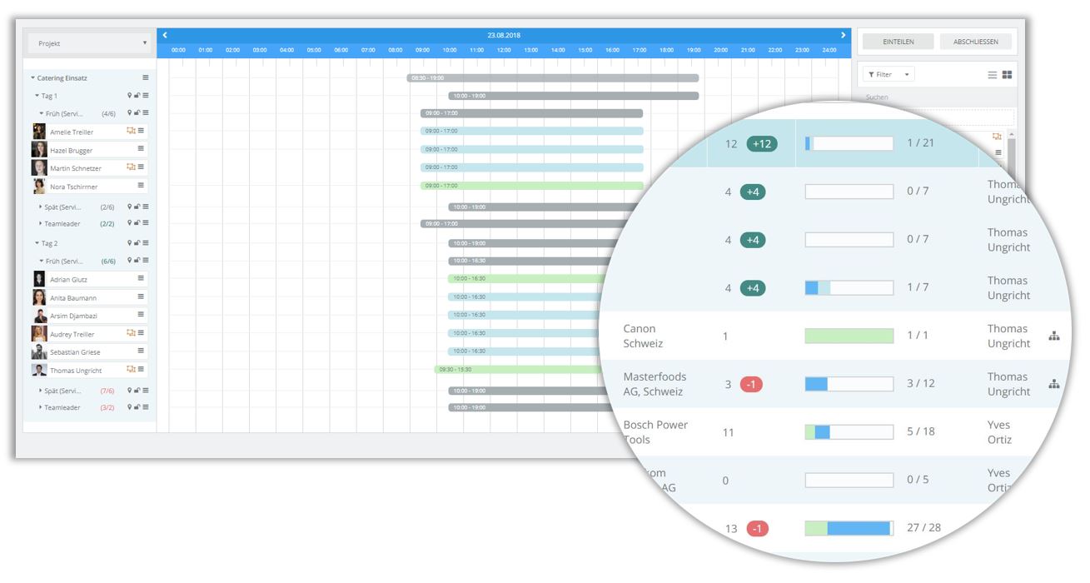Open hamburger menu for Hazel Brugger

141,149
